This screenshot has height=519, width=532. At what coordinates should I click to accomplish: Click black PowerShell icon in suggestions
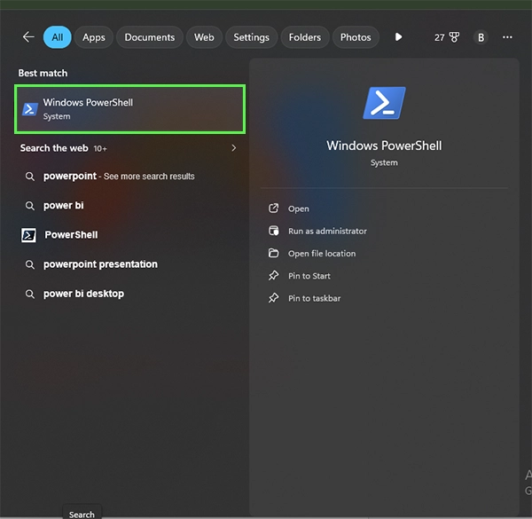pos(28,235)
